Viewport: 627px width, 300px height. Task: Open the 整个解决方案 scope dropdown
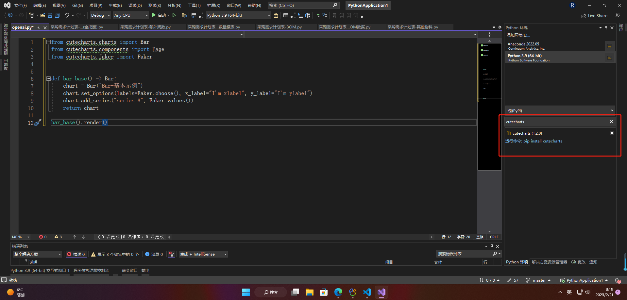pos(38,254)
